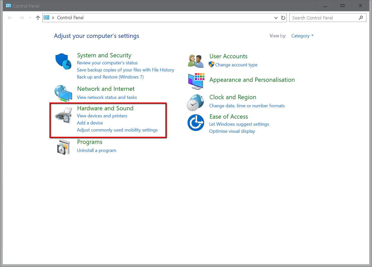372x267 pixels.
Task: Open the Programs category heading
Action: click(x=90, y=142)
